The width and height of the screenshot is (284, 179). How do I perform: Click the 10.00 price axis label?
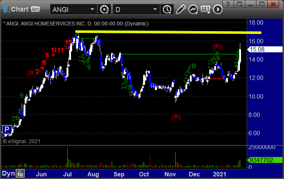pyautogui.click(x=256, y=96)
